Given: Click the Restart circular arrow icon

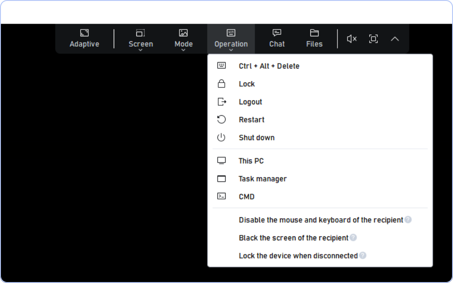Looking at the screenshot, I should pos(222,120).
